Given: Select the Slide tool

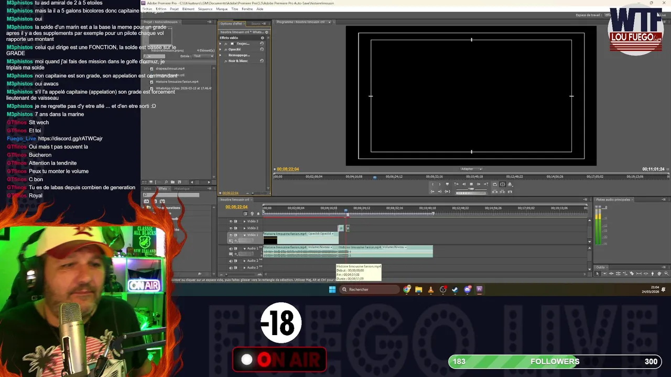Looking at the screenshot, I should (x=646, y=273).
